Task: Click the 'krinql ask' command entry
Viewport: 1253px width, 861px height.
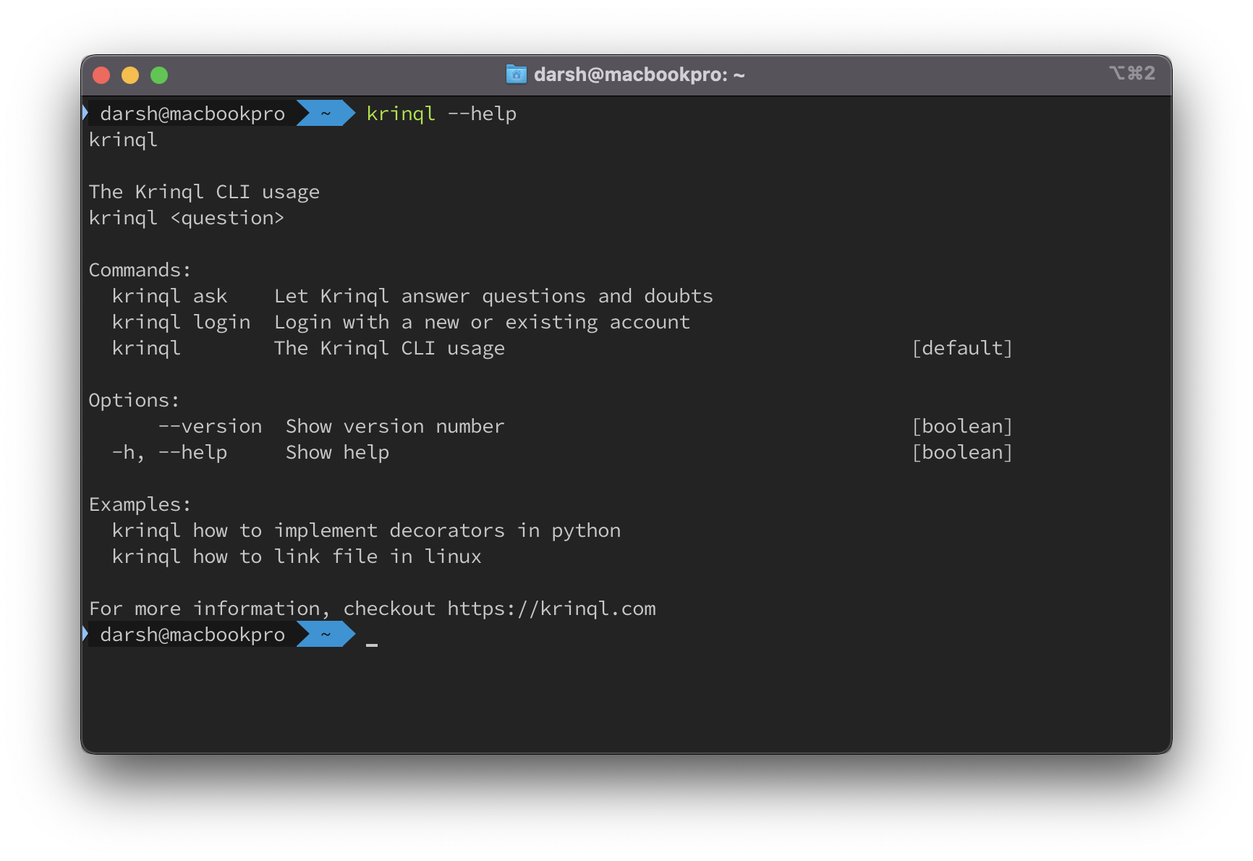Action: tap(169, 296)
